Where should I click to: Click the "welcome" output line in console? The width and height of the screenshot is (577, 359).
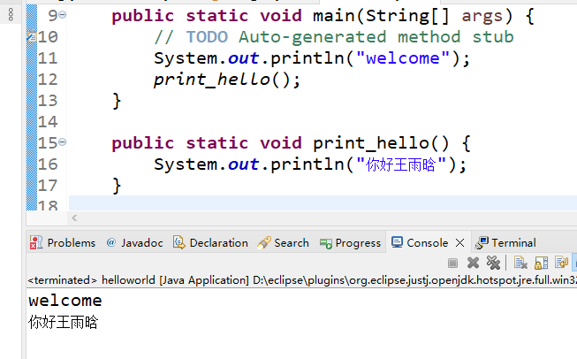coord(65,301)
